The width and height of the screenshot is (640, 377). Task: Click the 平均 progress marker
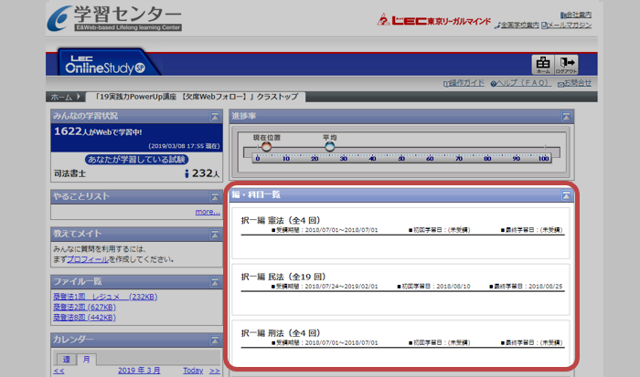(x=330, y=146)
